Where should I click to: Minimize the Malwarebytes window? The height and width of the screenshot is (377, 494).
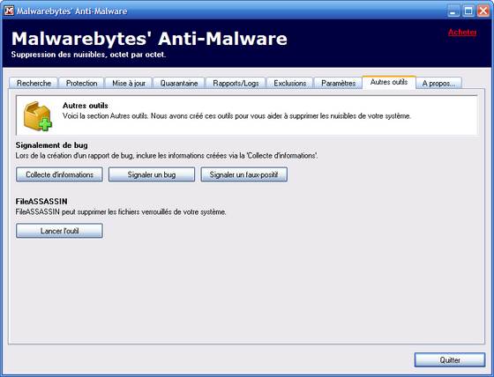click(x=453, y=11)
